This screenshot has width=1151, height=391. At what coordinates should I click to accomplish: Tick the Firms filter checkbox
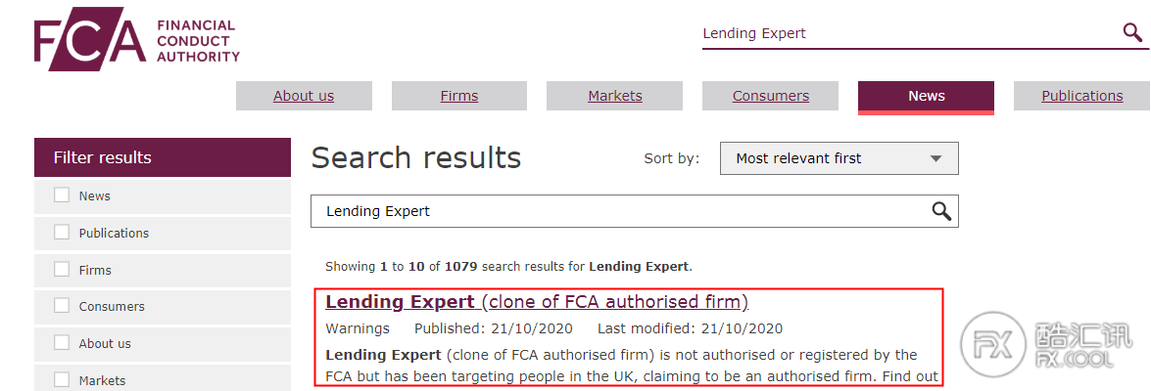click(62, 270)
